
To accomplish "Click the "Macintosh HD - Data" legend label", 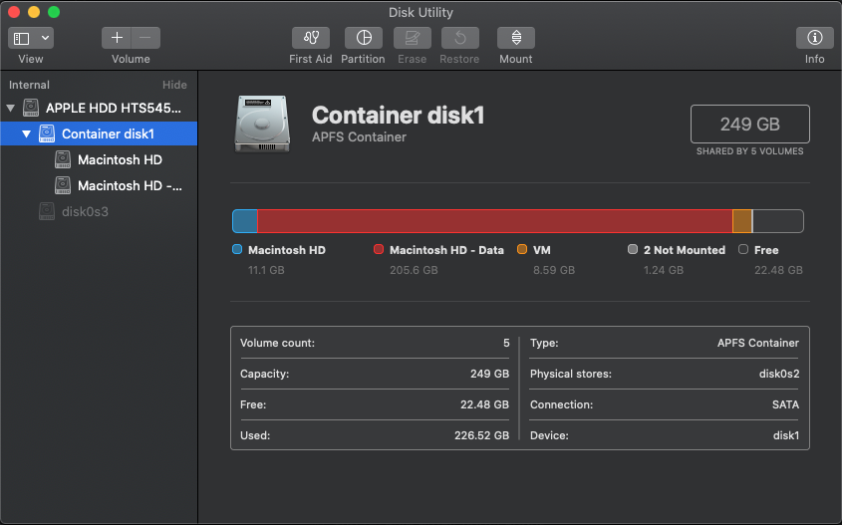I will click(x=446, y=250).
